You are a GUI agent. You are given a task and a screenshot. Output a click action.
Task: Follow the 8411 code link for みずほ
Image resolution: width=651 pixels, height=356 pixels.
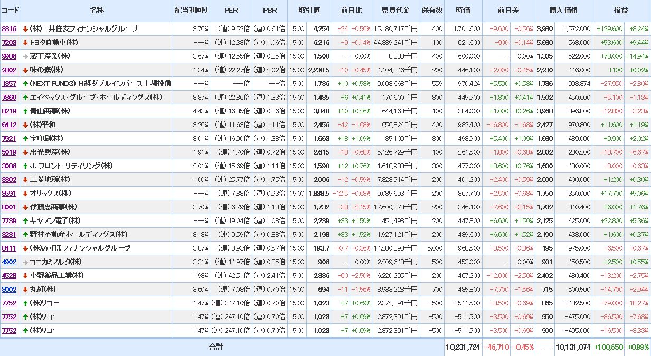coord(9,248)
